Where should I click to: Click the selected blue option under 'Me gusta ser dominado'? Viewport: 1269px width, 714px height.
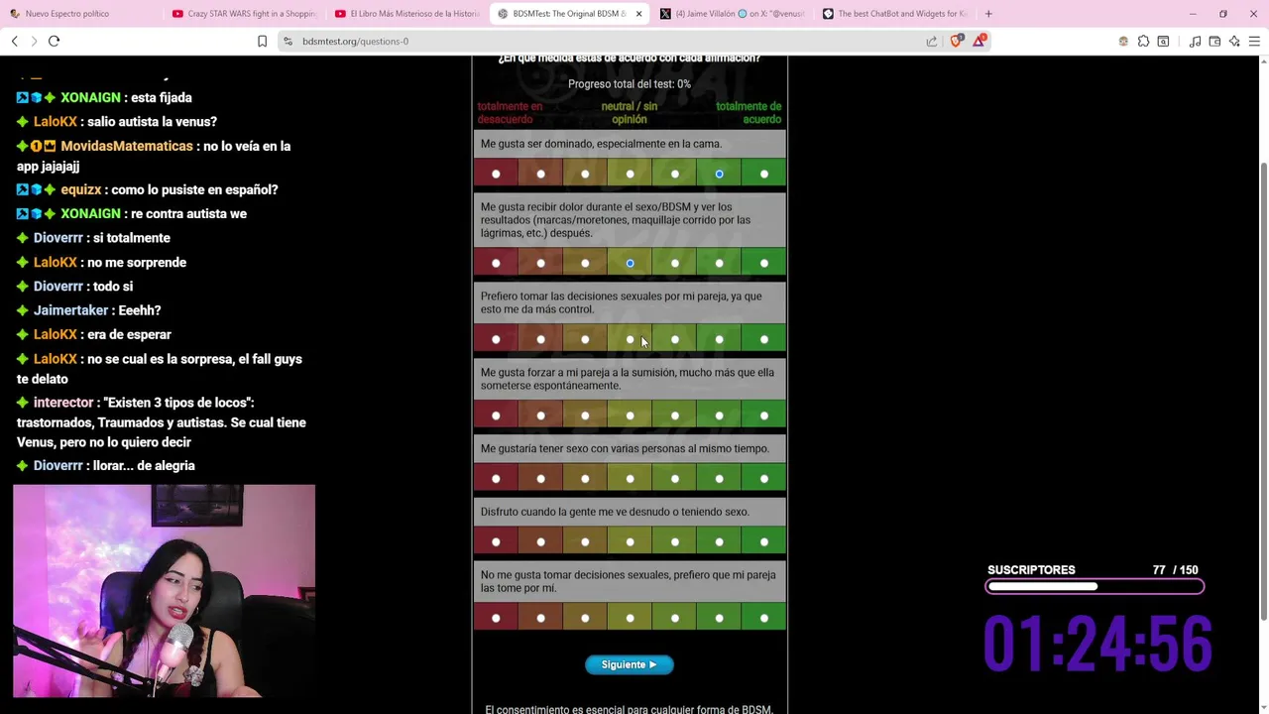[x=719, y=175]
